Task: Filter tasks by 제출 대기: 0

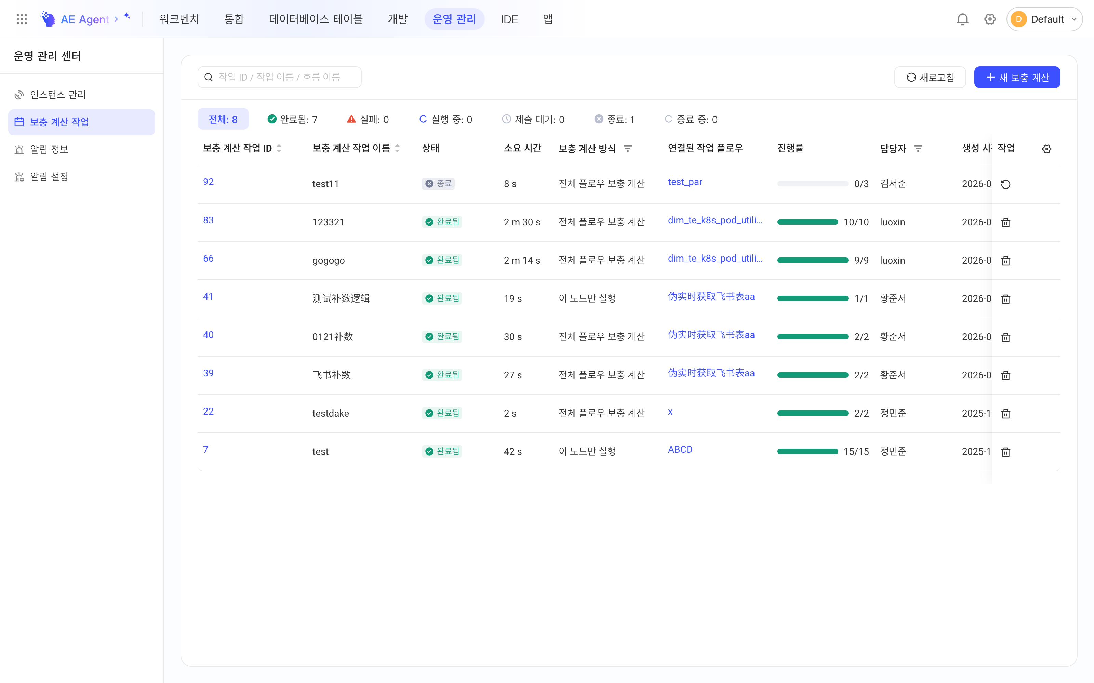Action: click(533, 119)
